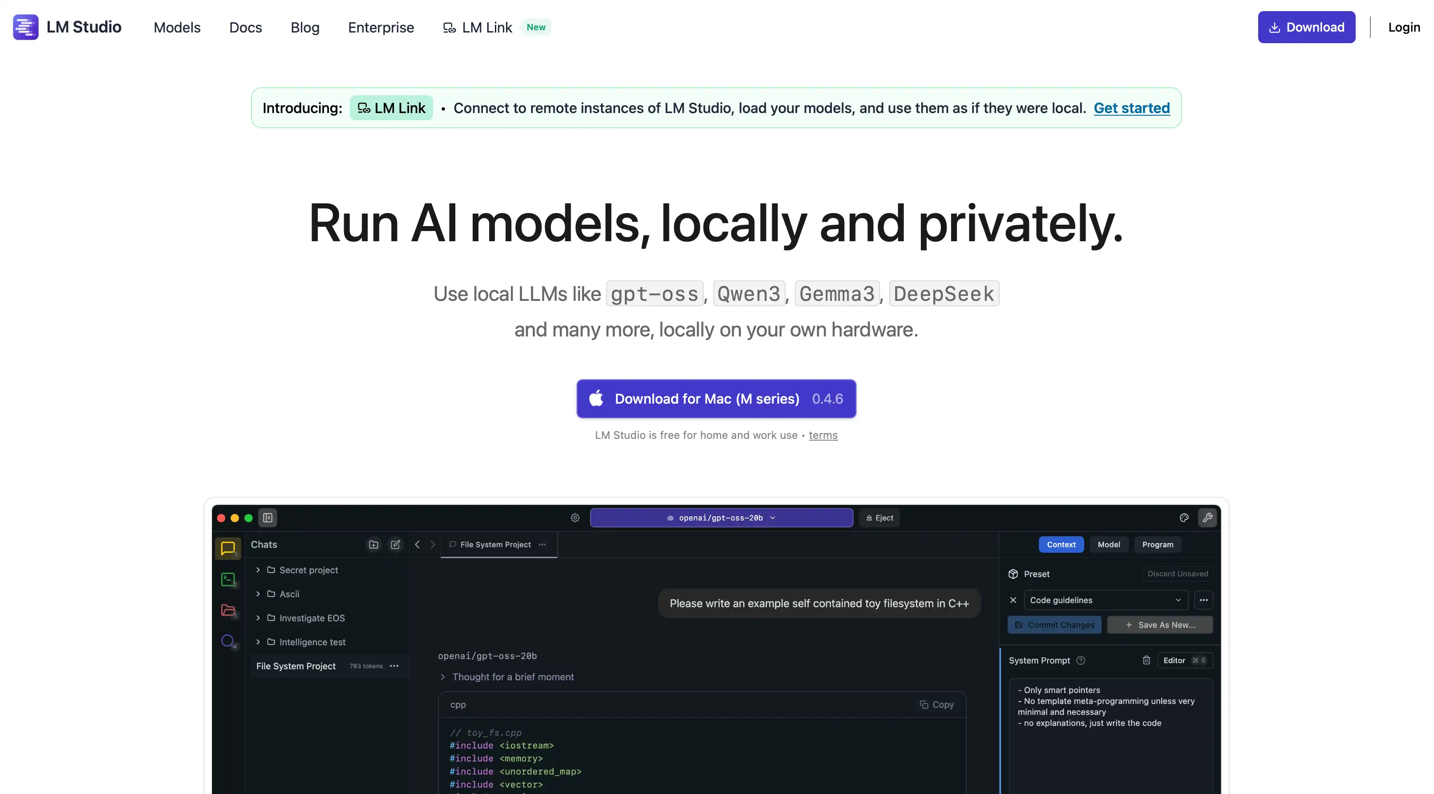Switch to the Model tab
Image resolution: width=1434 pixels, height=794 pixels.
1108,545
